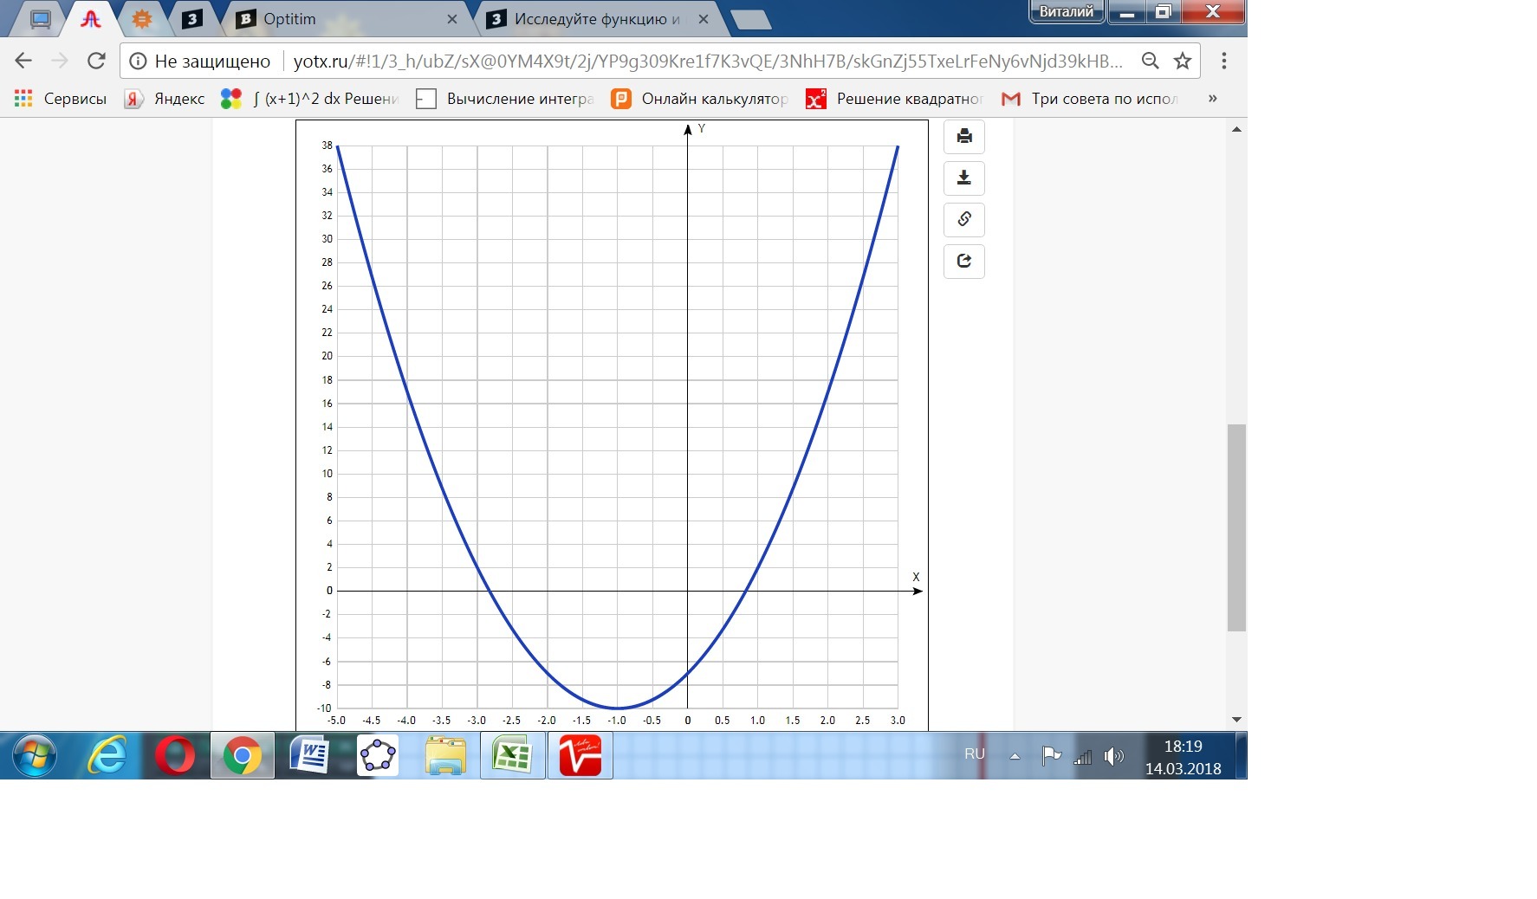1537x899 pixels.
Task: Expand the bookmarks overflow chevron
Action: pos(1212,99)
